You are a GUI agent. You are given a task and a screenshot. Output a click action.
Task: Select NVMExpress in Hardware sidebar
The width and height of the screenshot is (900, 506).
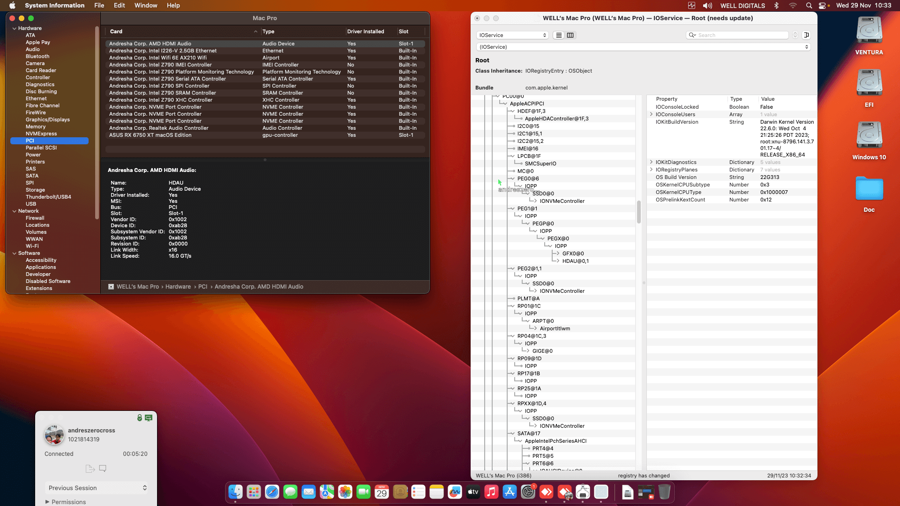coord(41,134)
